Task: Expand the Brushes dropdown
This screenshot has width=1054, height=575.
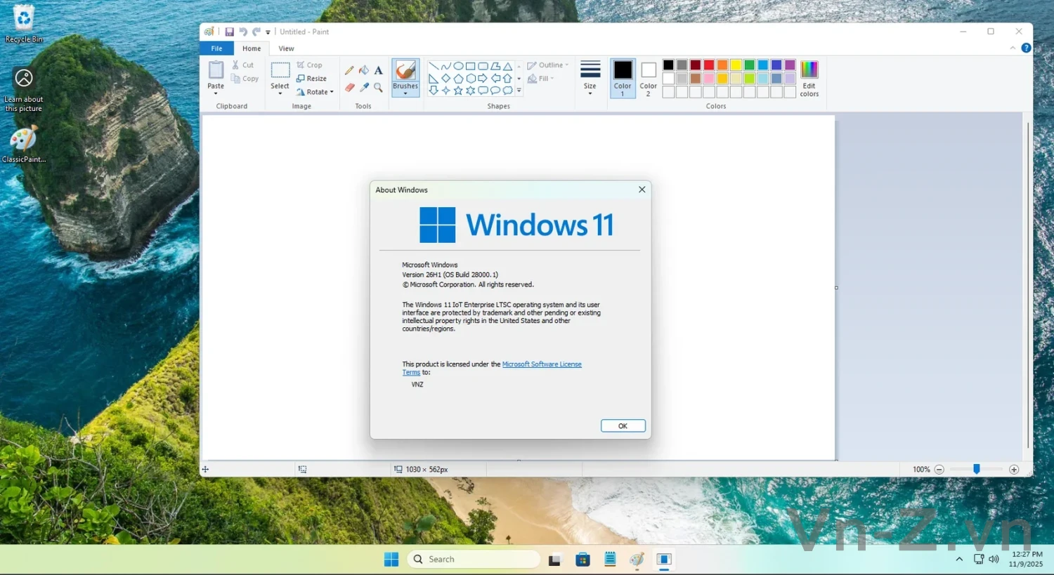Action: point(405,91)
